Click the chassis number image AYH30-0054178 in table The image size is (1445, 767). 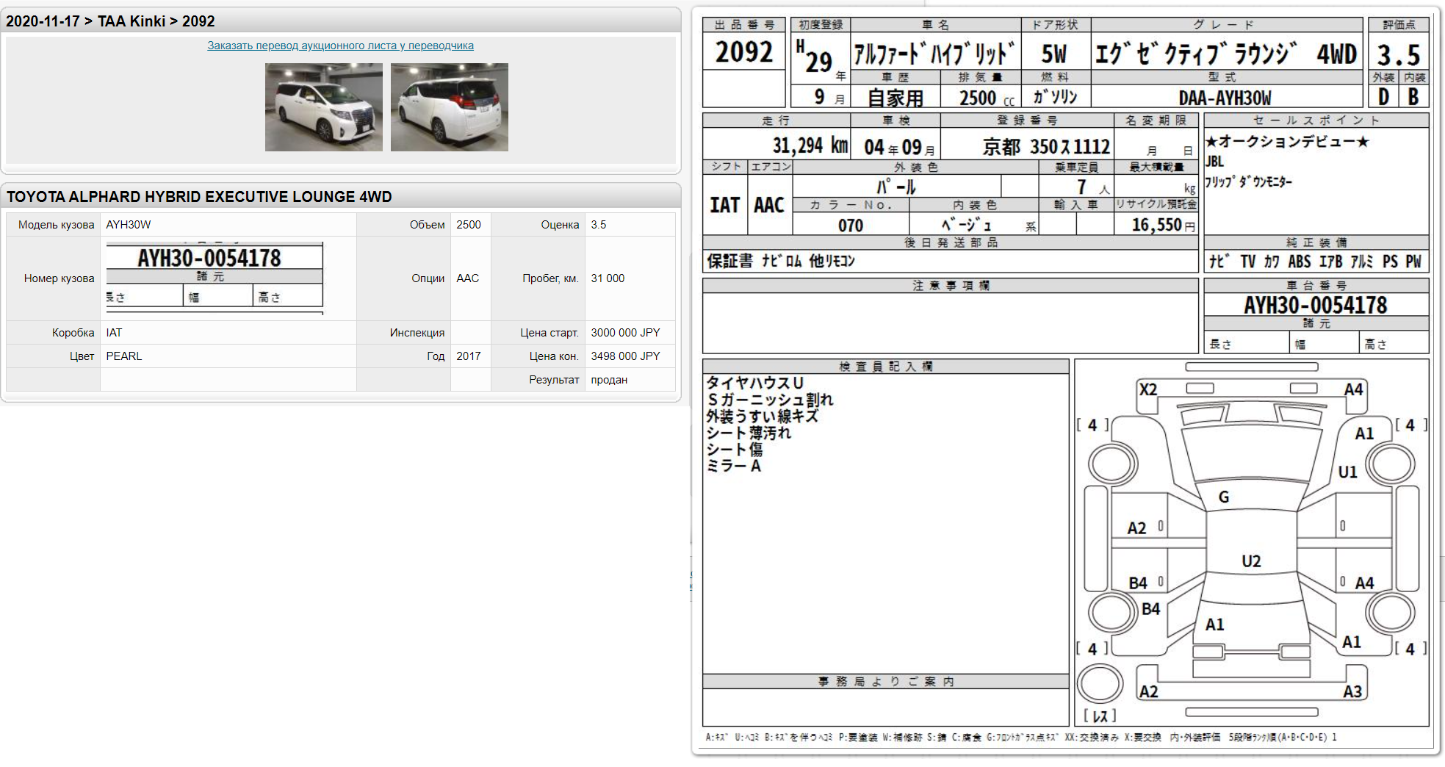215,278
